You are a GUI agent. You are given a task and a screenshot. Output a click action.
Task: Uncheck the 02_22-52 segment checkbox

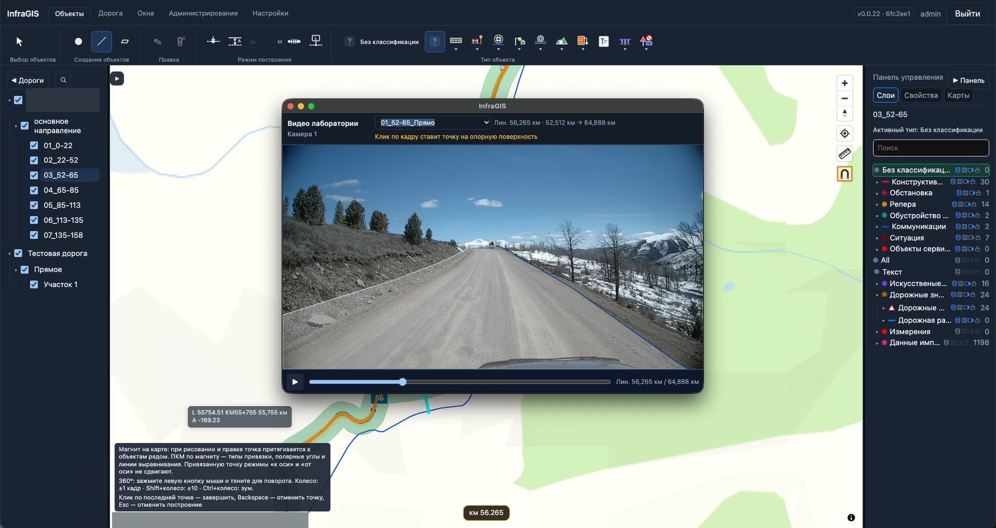pyautogui.click(x=34, y=160)
